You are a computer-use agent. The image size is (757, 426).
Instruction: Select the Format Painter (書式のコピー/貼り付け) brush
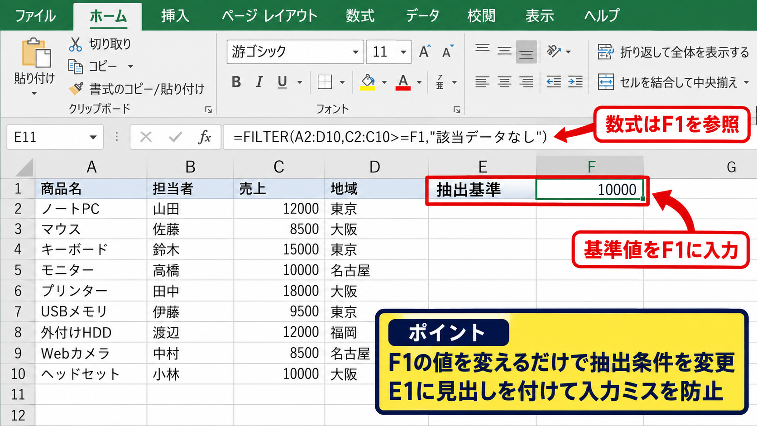[x=76, y=88]
